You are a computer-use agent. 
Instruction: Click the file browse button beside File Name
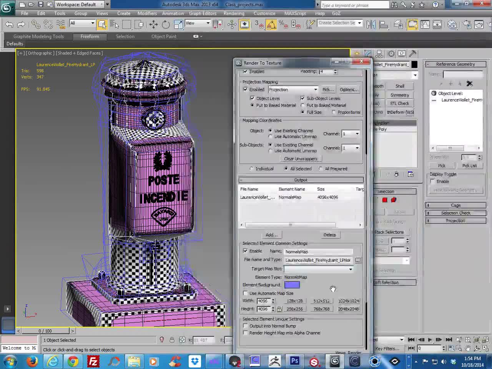point(358,260)
